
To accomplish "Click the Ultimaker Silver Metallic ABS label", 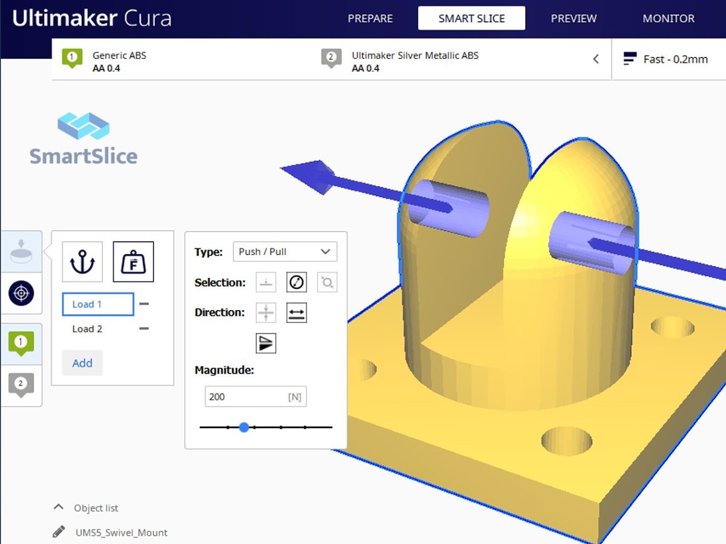I will (x=415, y=55).
